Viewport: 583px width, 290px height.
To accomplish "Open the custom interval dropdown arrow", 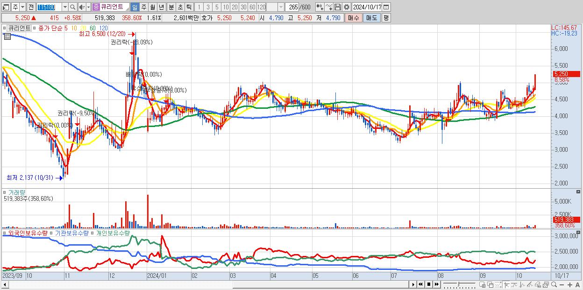I will pos(281,7).
